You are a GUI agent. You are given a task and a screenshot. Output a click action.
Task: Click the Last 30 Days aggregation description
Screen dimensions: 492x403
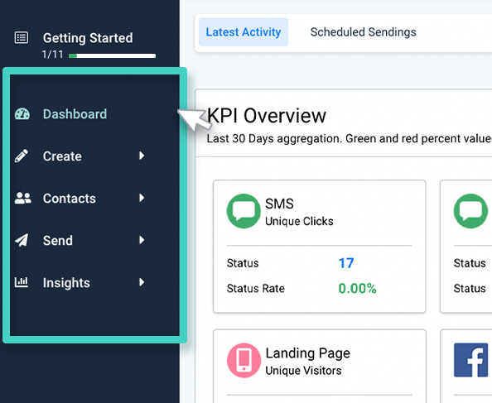[349, 138]
